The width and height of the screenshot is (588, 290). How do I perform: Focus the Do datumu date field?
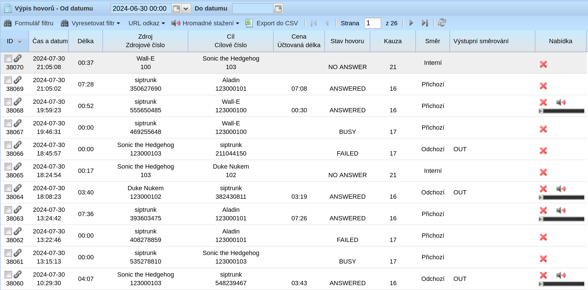coord(253,9)
